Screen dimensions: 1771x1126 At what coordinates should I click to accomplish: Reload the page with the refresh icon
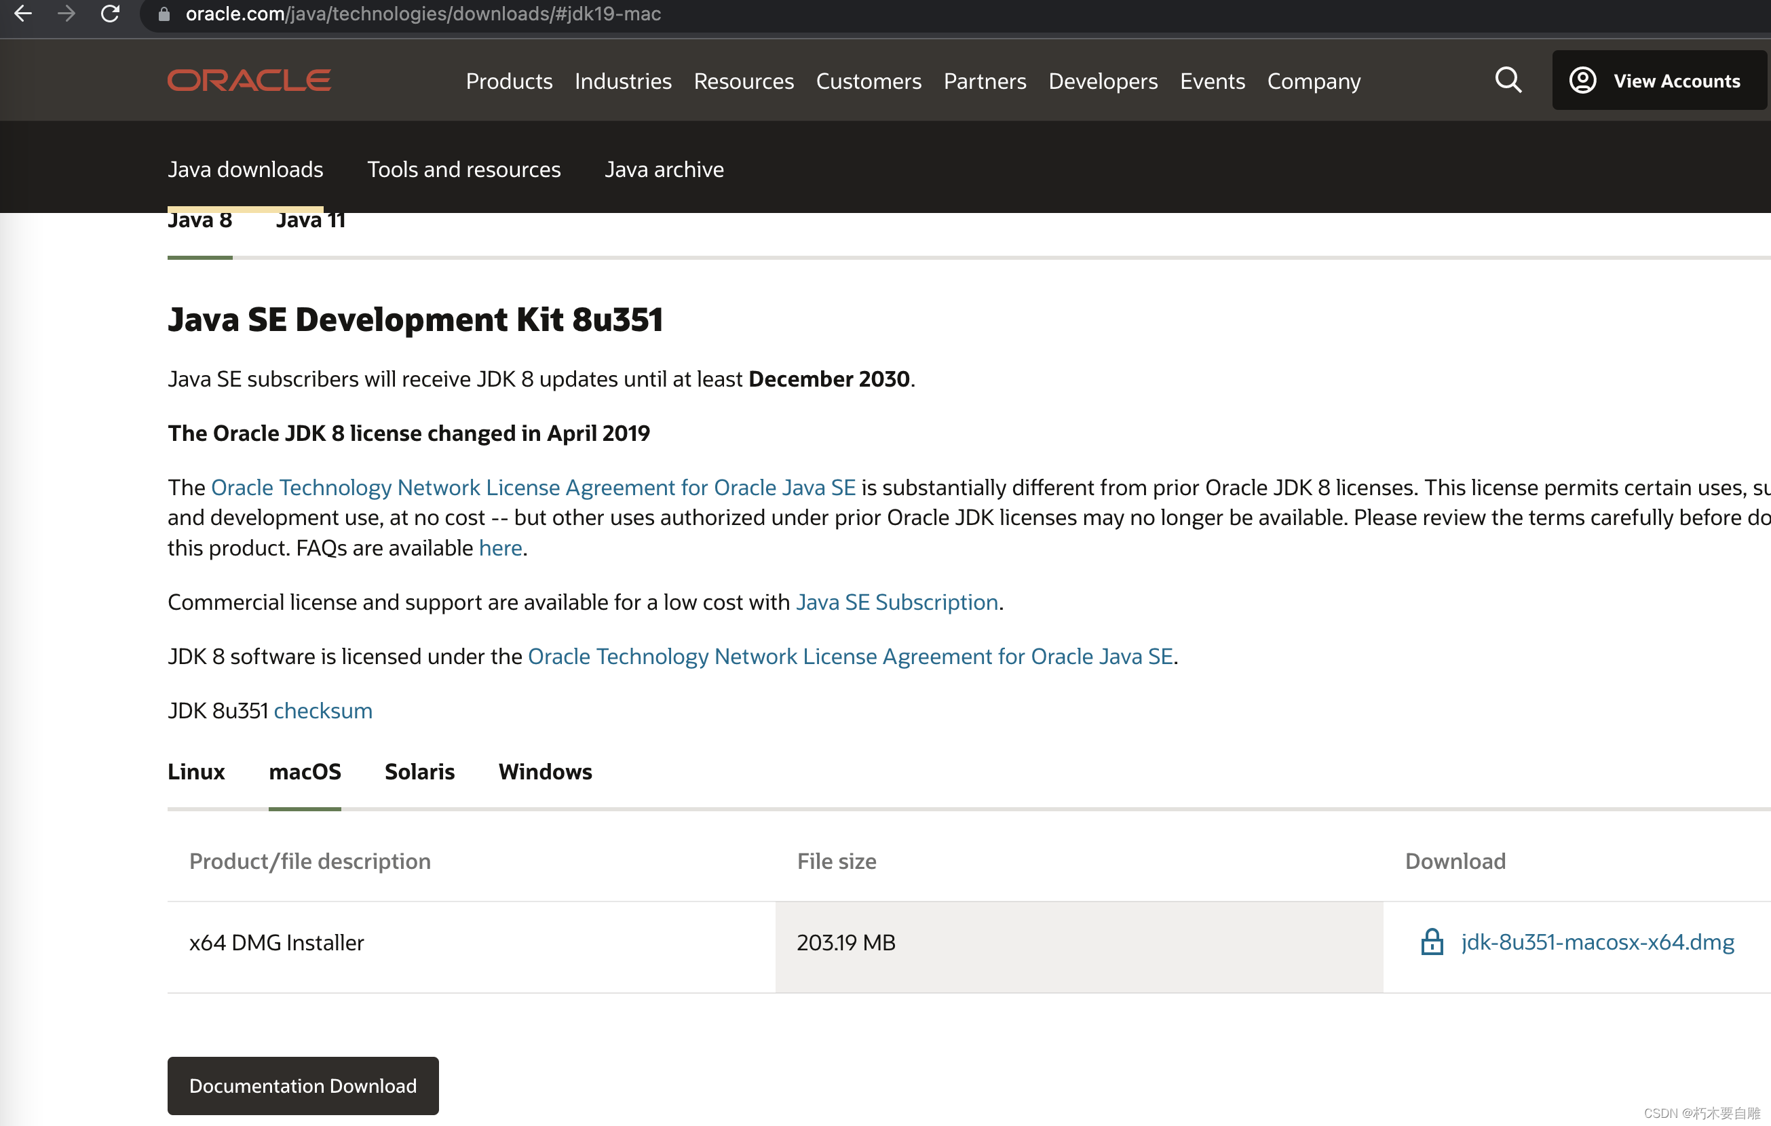tap(111, 14)
